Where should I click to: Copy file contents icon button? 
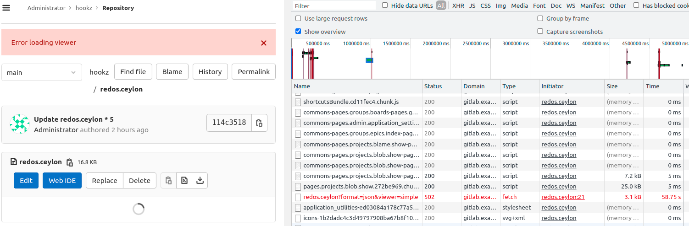[x=168, y=180]
